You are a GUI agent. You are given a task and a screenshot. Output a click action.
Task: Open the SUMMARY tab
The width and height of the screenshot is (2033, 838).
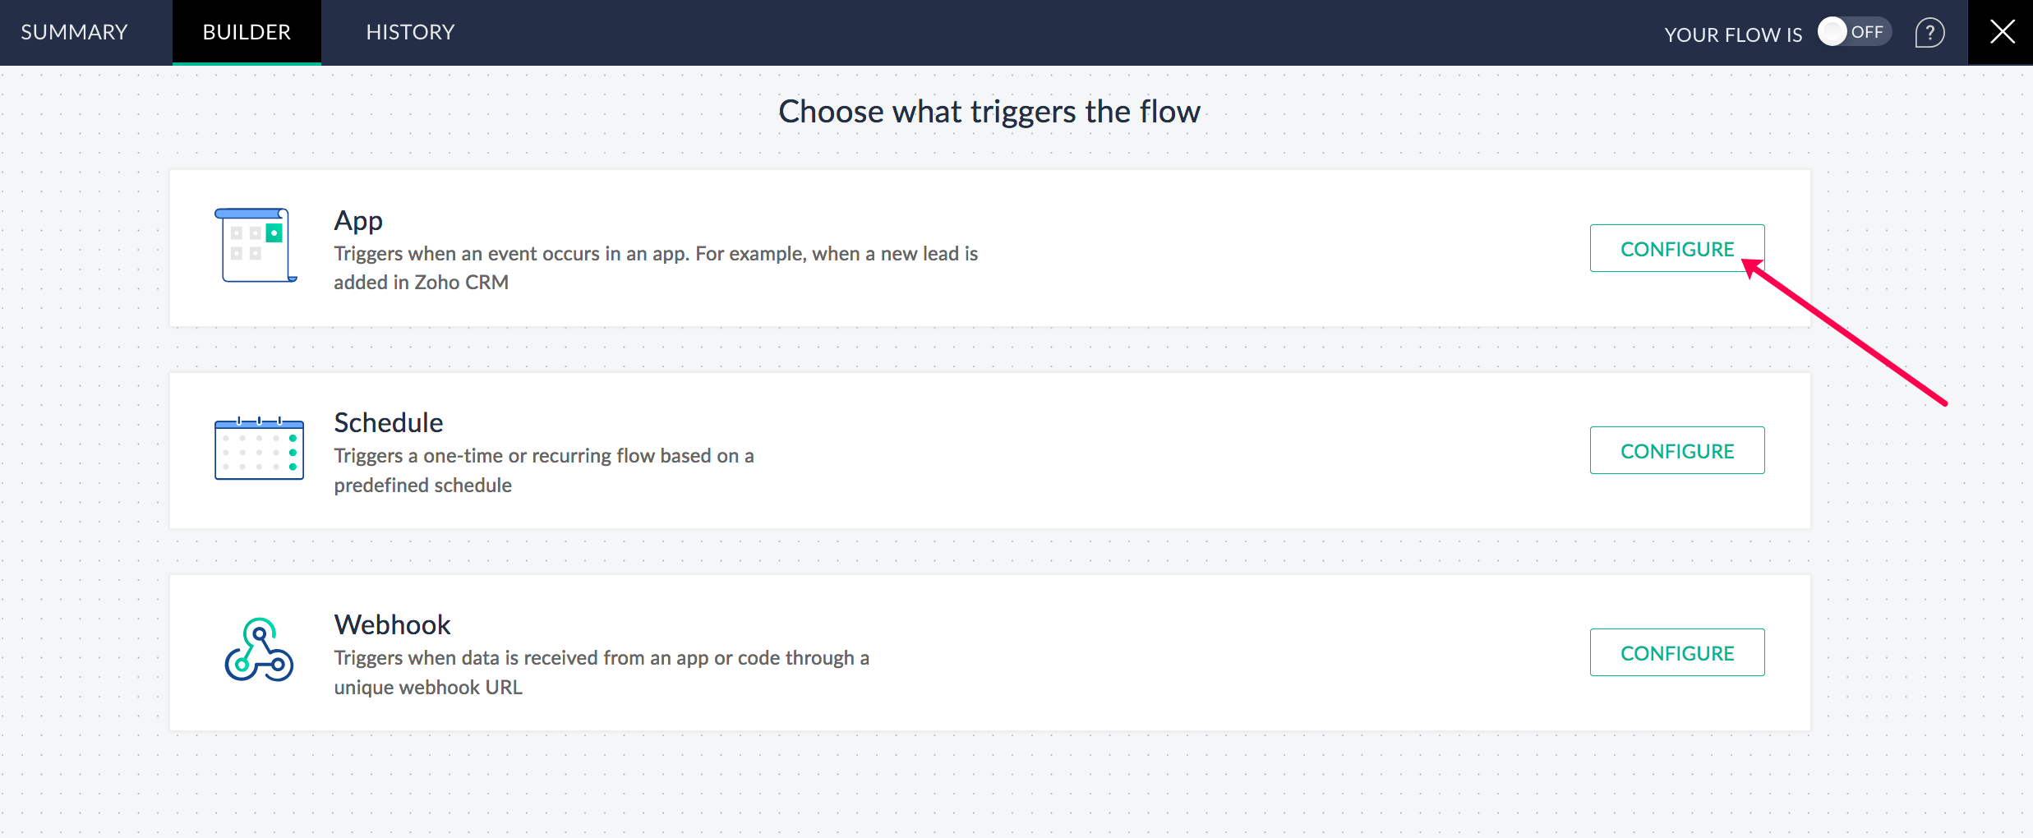74,32
